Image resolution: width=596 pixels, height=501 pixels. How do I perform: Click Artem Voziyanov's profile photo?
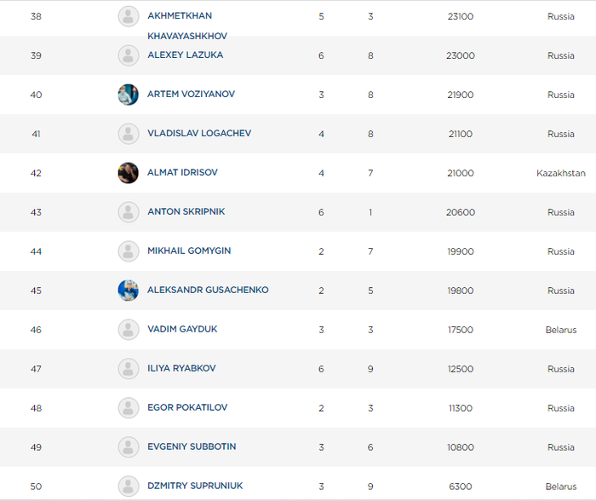pyautogui.click(x=128, y=95)
